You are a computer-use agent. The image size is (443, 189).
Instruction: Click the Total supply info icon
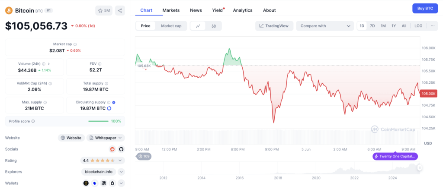click(x=106, y=84)
